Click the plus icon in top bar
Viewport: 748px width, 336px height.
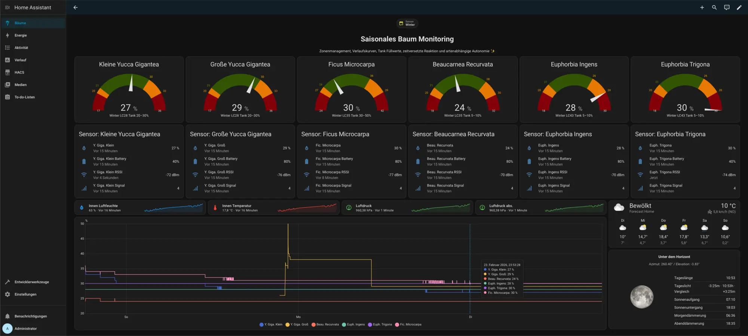(x=702, y=7)
